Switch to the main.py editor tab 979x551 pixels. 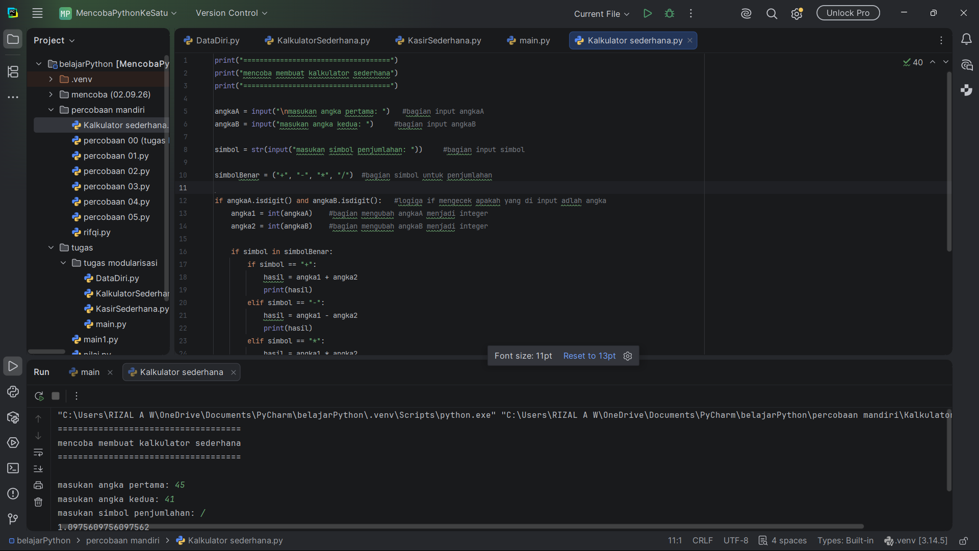pos(529,40)
